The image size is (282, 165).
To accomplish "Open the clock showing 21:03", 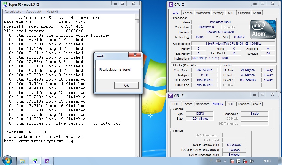I will (267, 161).
